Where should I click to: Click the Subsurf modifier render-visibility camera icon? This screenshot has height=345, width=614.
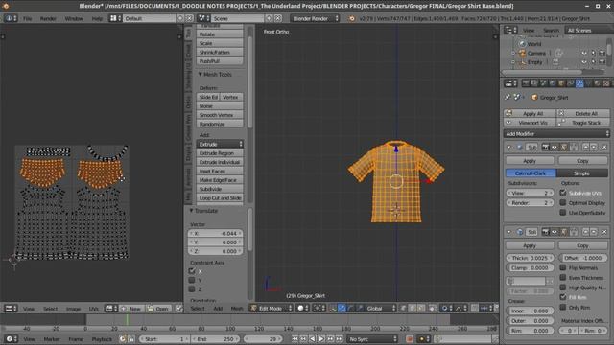546,147
